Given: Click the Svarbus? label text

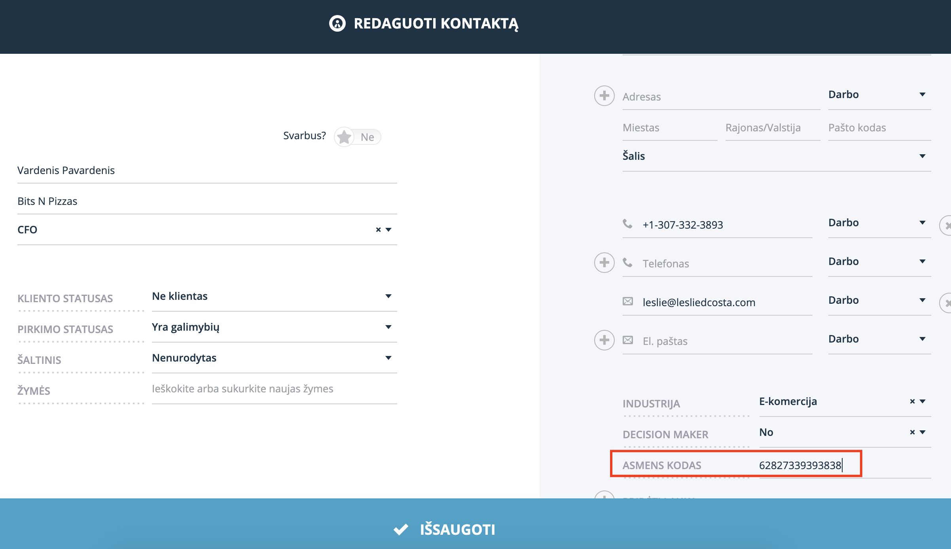Looking at the screenshot, I should [x=305, y=136].
